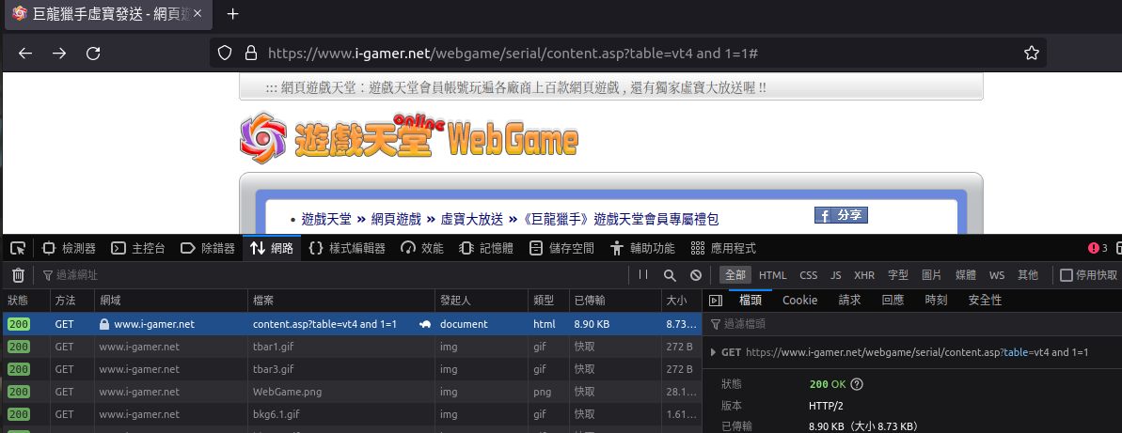Switch to the Cookie details tab
This screenshot has width=1122, height=433.
(x=800, y=301)
